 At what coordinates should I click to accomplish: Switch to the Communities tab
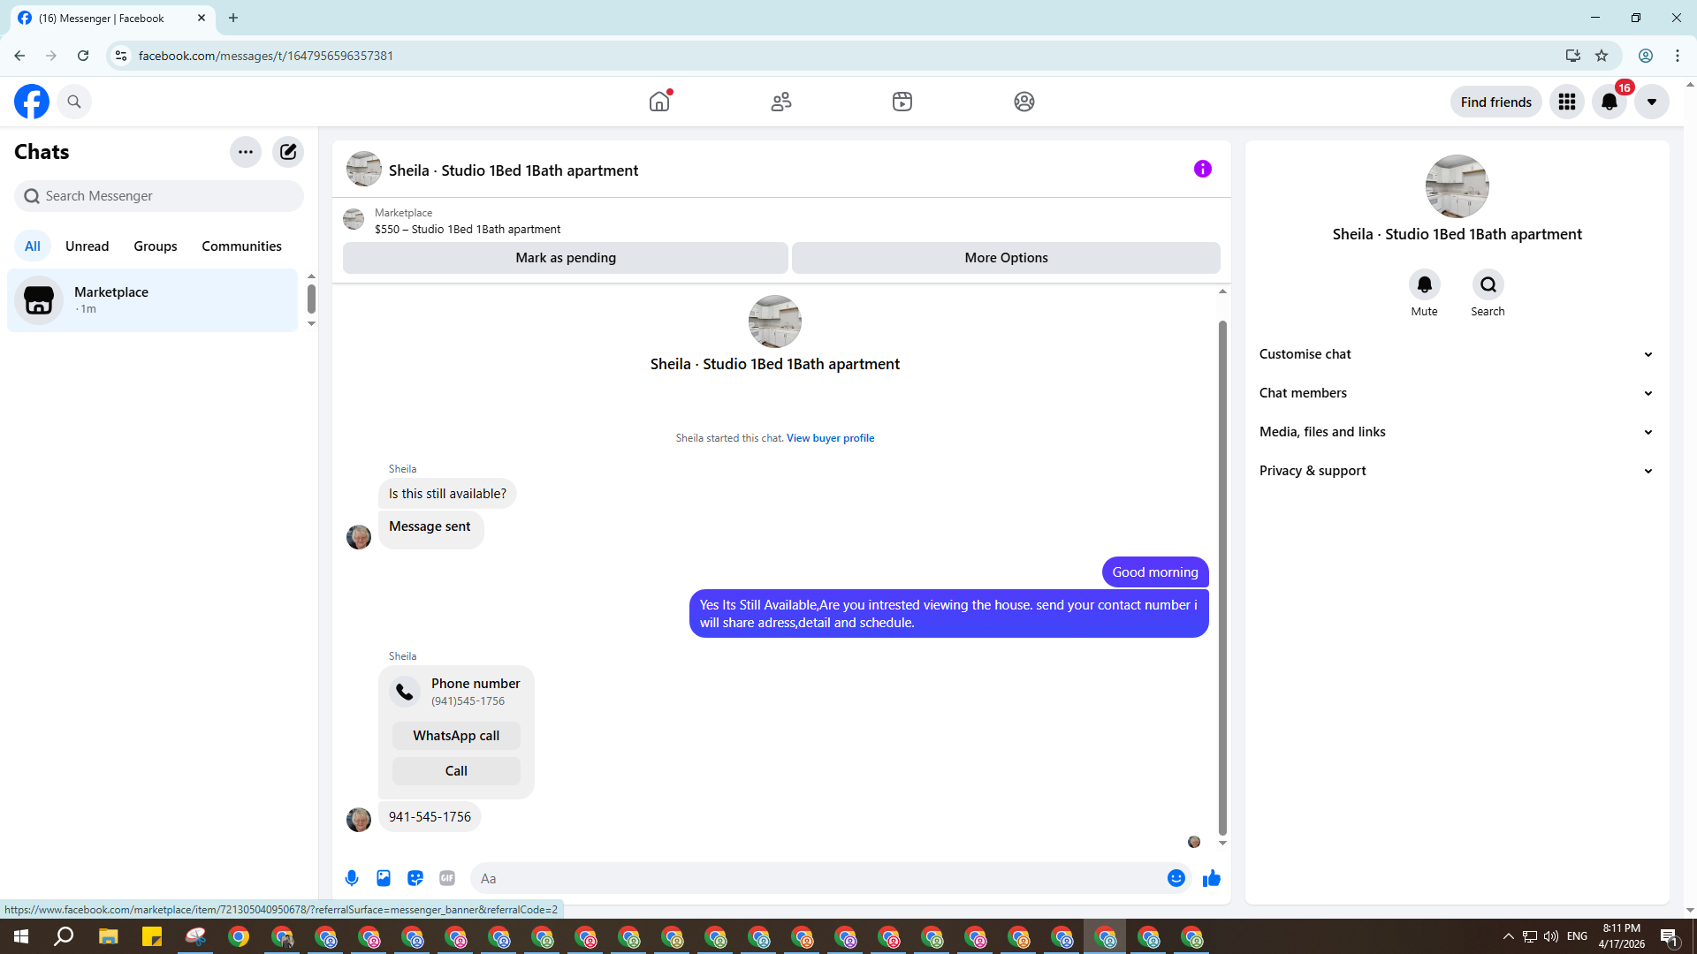[241, 246]
